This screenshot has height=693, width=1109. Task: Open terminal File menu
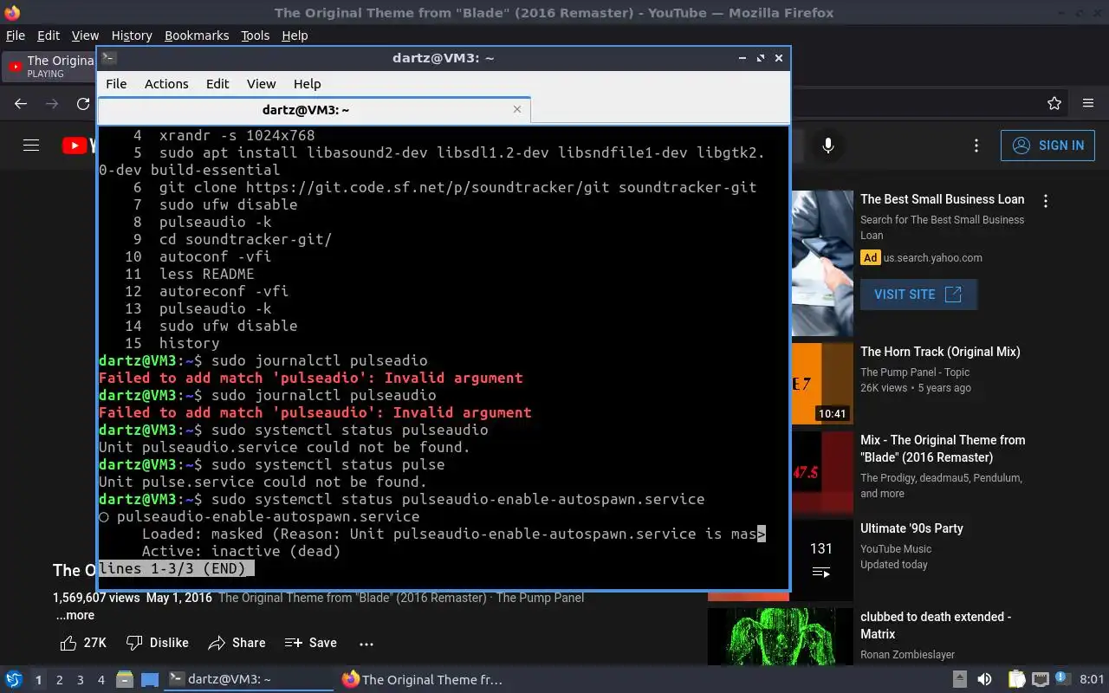click(116, 84)
